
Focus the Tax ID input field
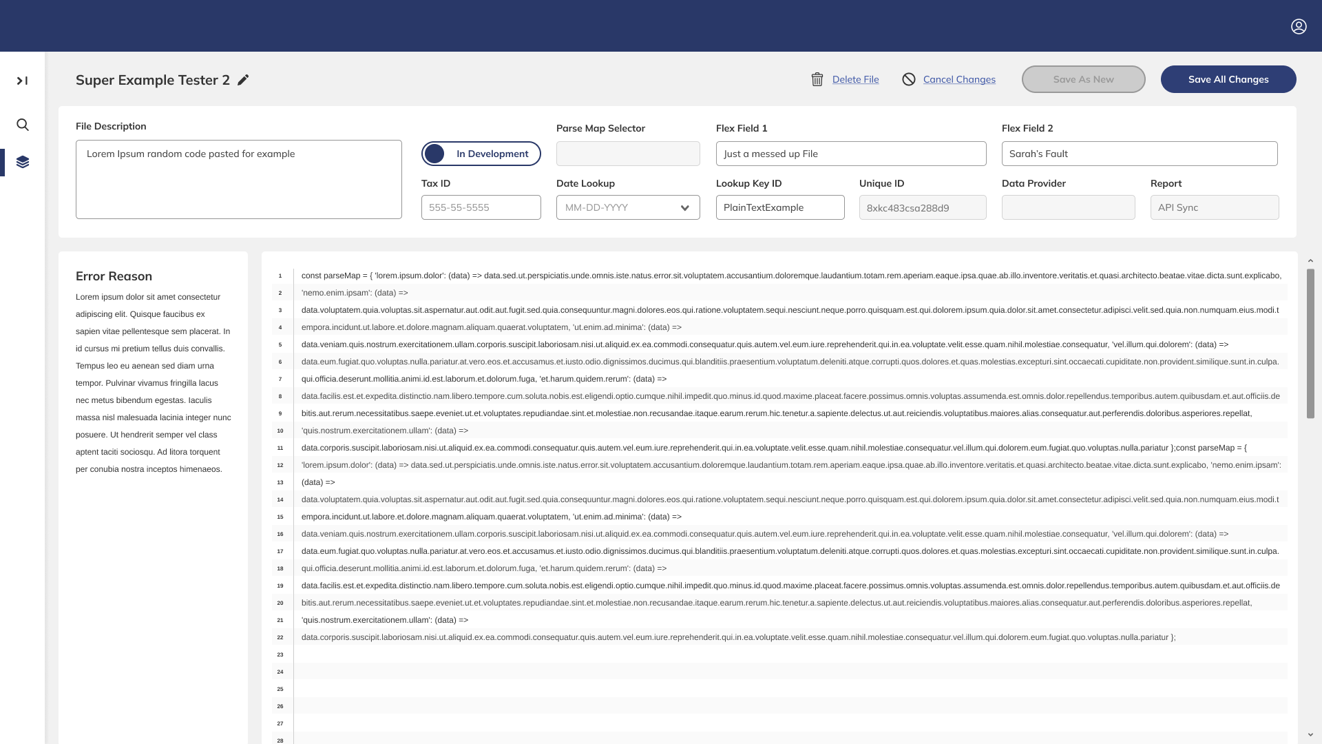pyautogui.click(x=481, y=207)
